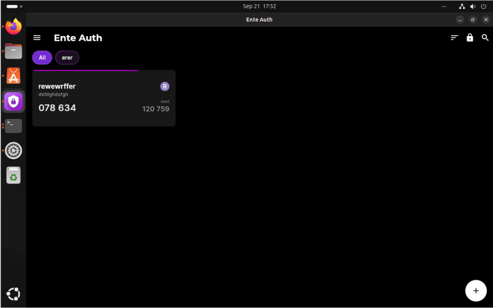493x308 pixels.
Task: Click the rewewrffer account title
Action: [57, 86]
